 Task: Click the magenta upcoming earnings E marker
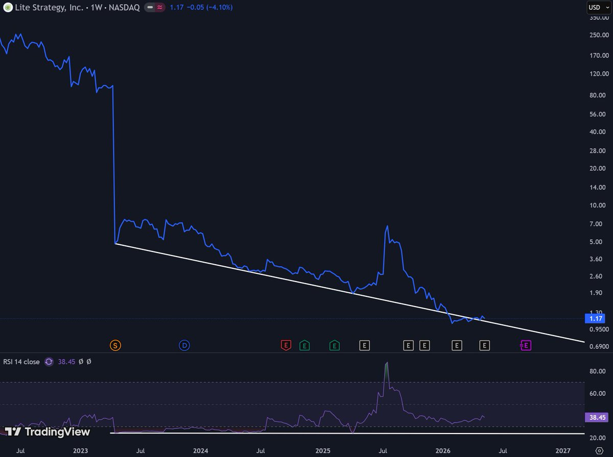pyautogui.click(x=526, y=346)
